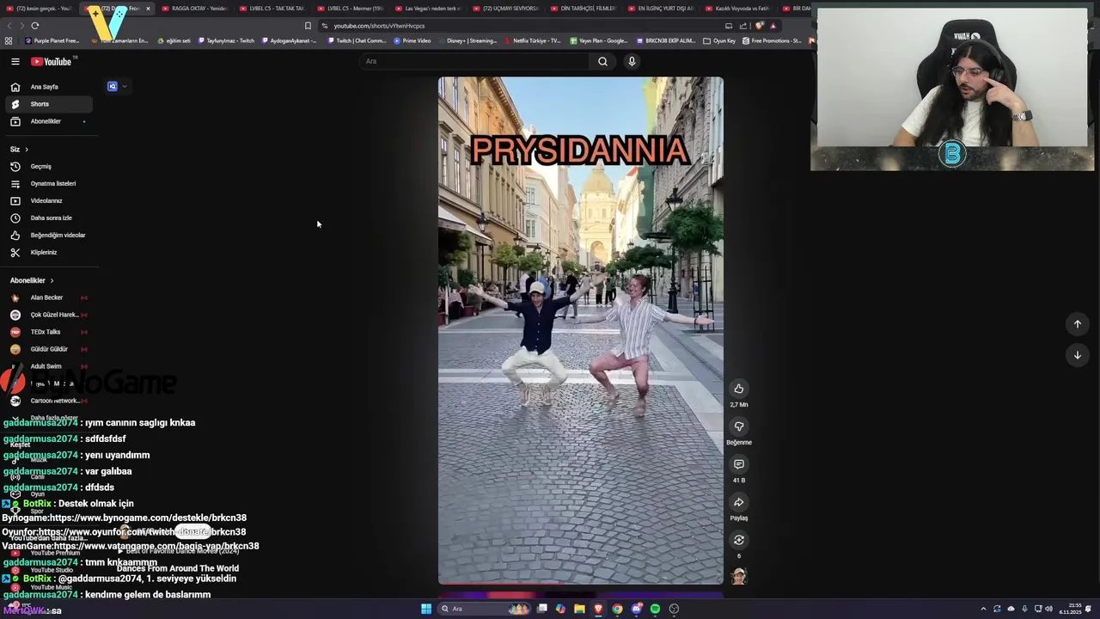Image resolution: width=1100 pixels, height=619 pixels.
Task: Open Abonelikler sidebar entry
Action: click(48, 121)
